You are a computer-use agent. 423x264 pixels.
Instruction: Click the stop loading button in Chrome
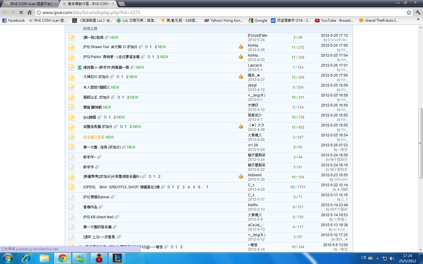(x=21, y=12)
